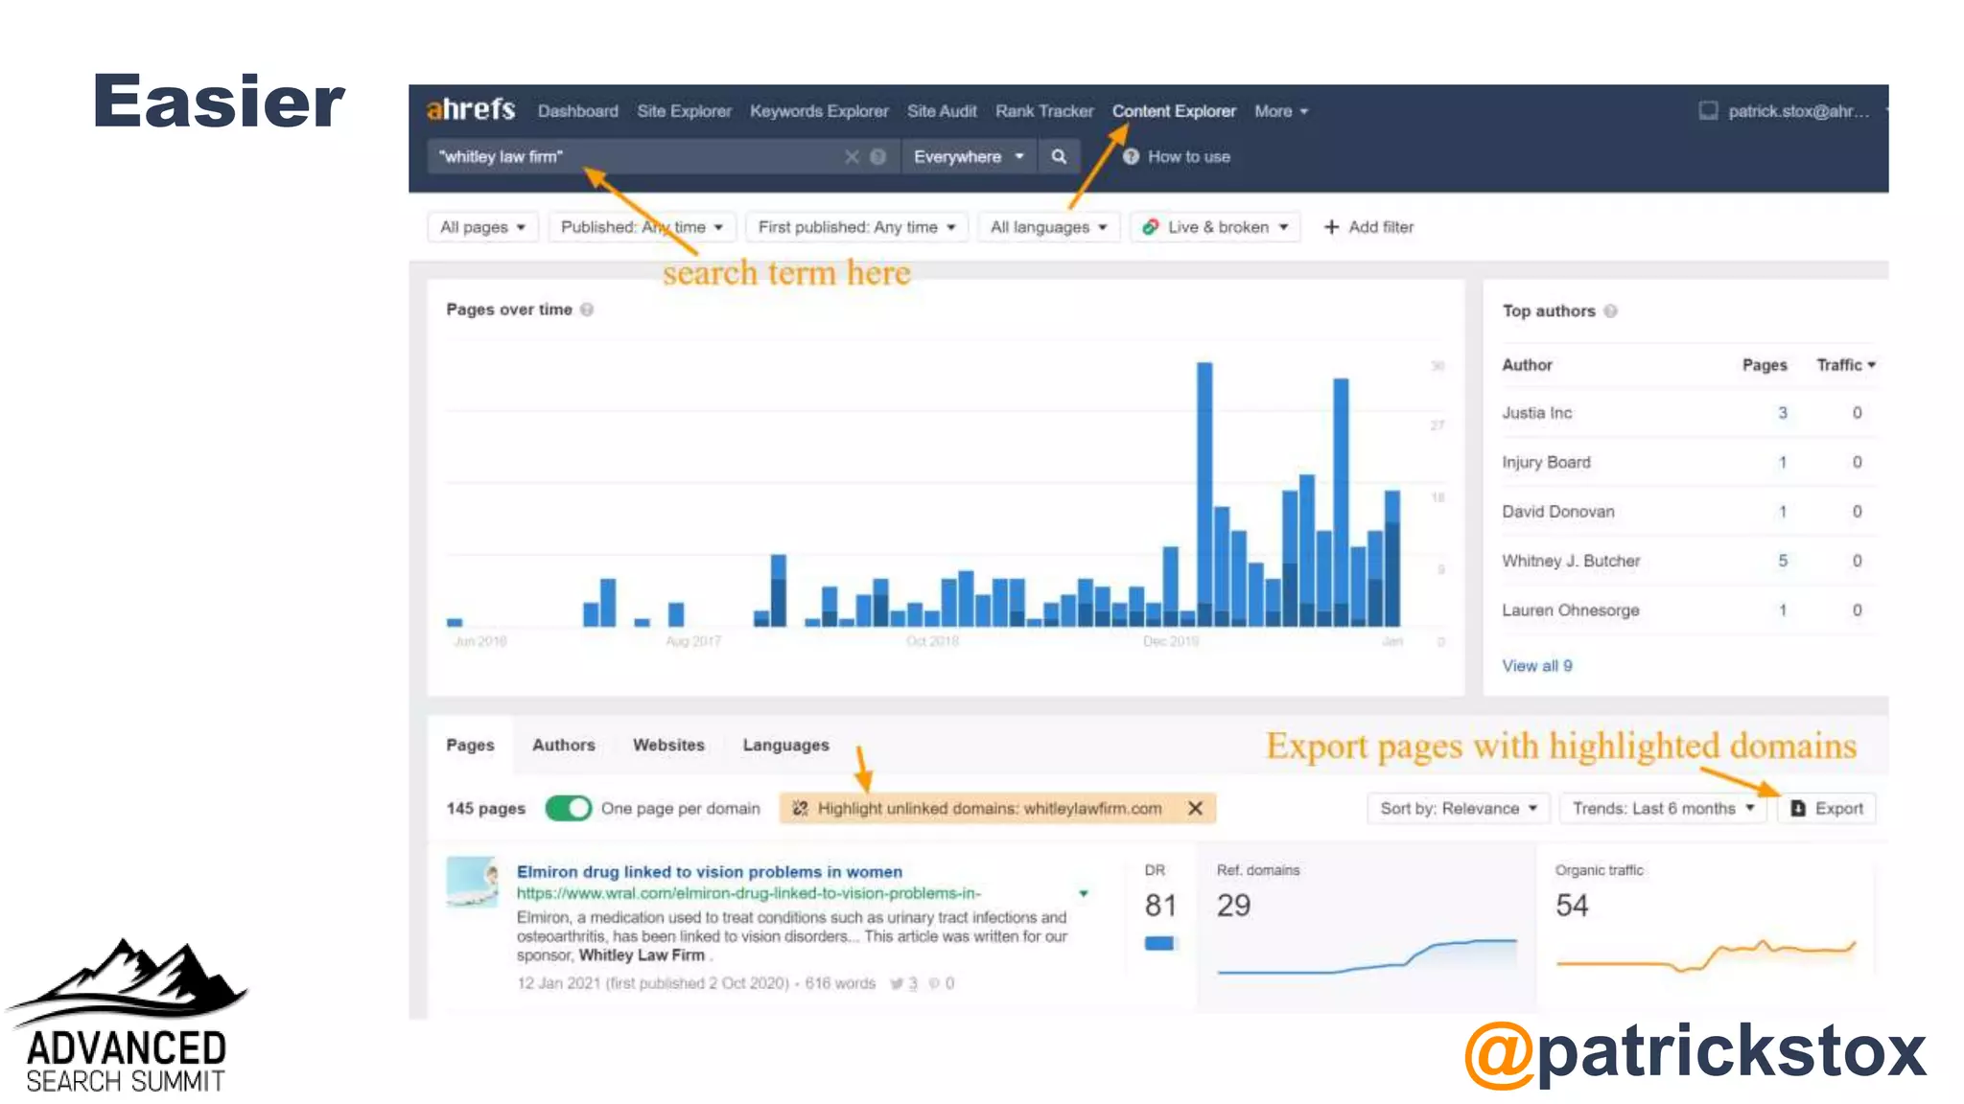This screenshot has height=1104, width=1964.
Task: Click the Add filter plus icon
Action: click(1331, 227)
